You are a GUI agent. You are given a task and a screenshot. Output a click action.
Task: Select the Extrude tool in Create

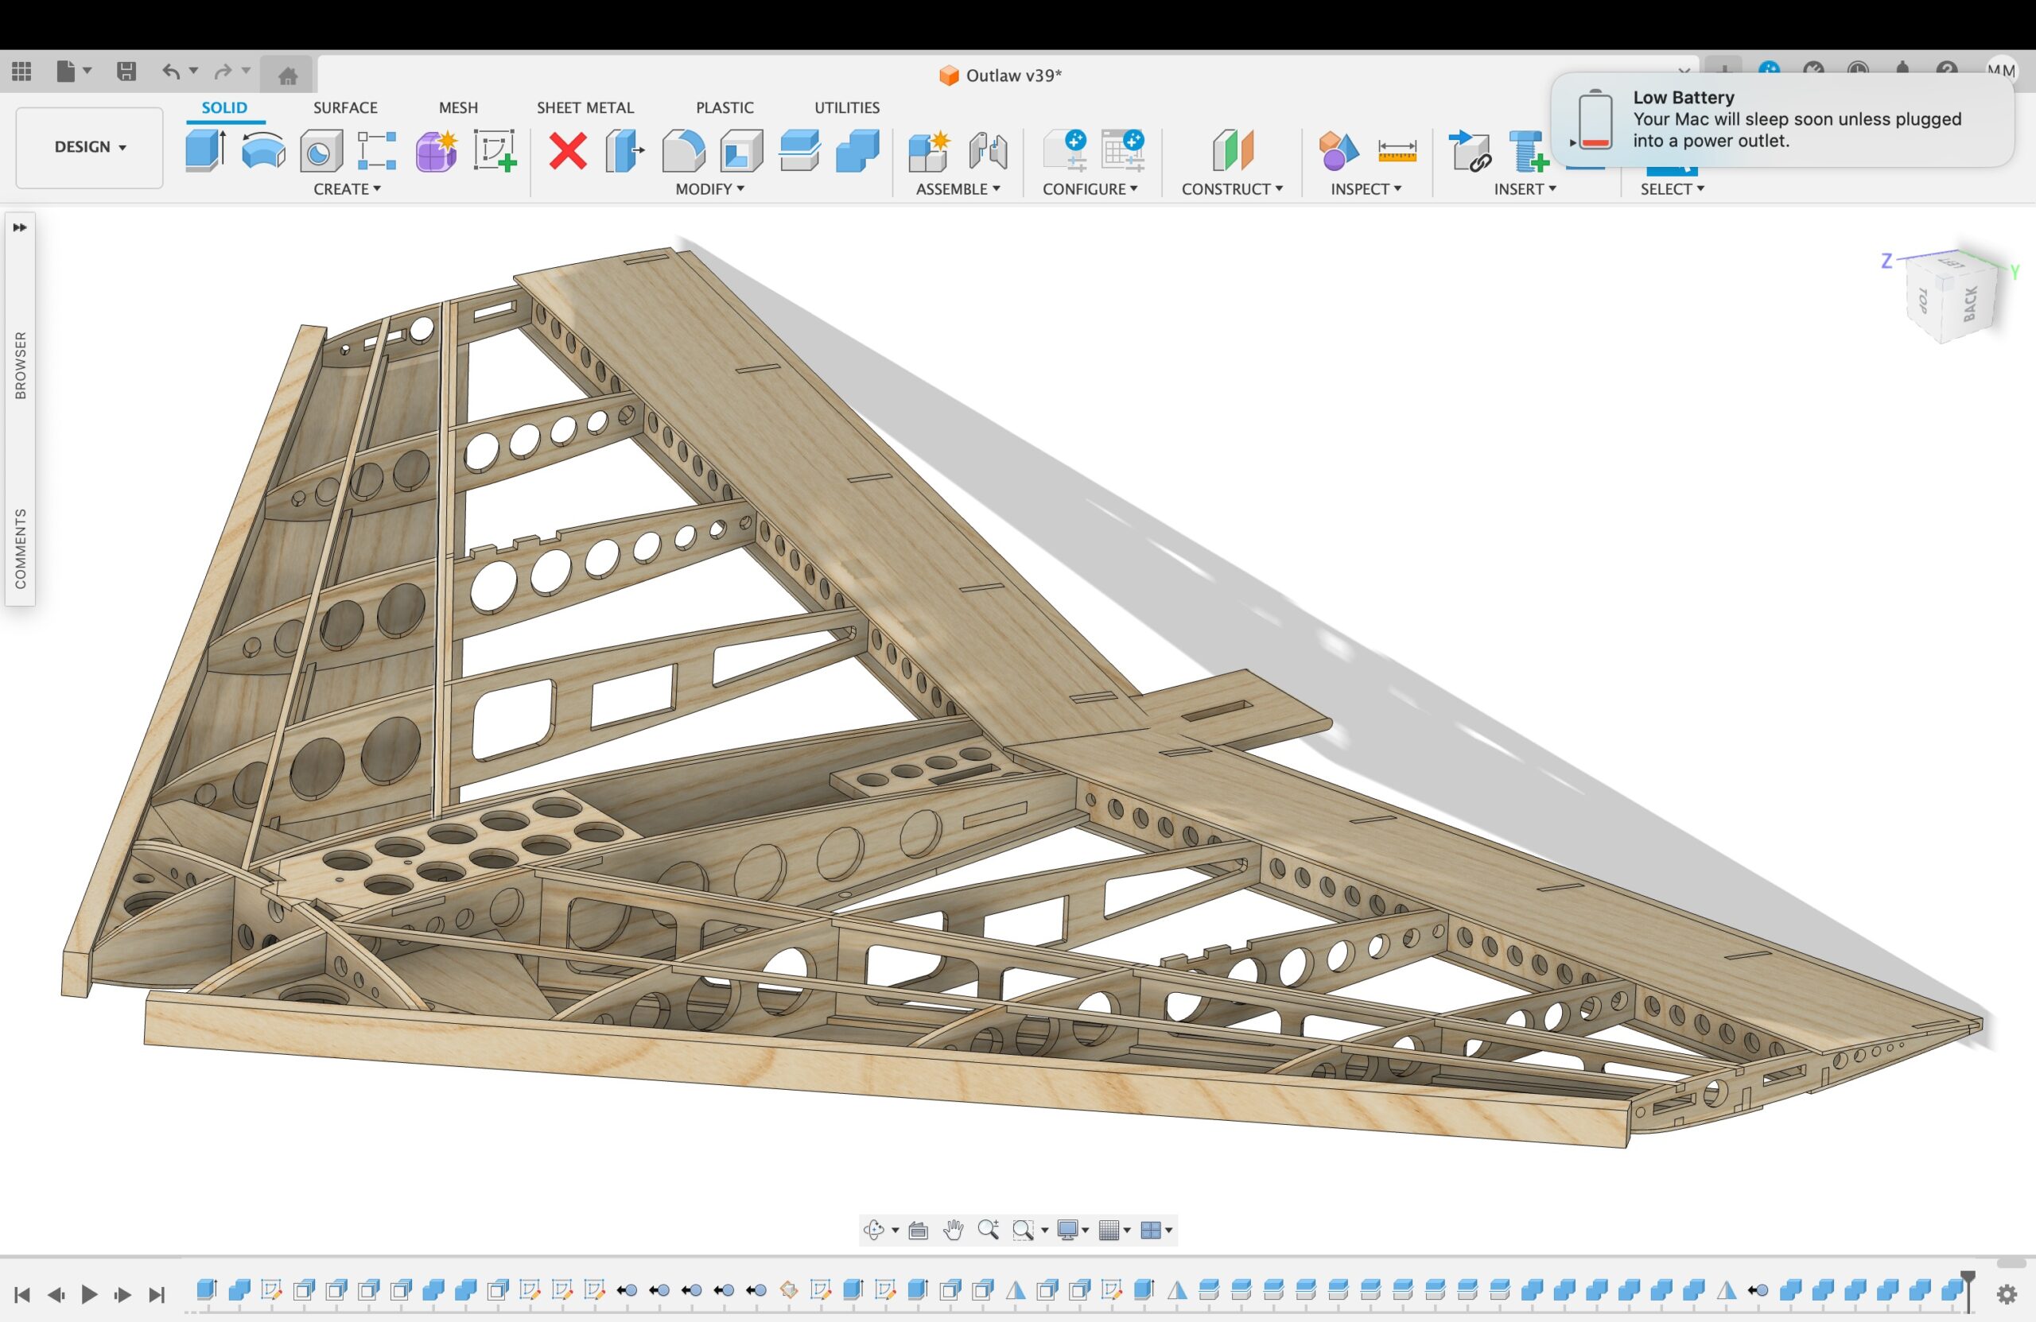click(204, 150)
